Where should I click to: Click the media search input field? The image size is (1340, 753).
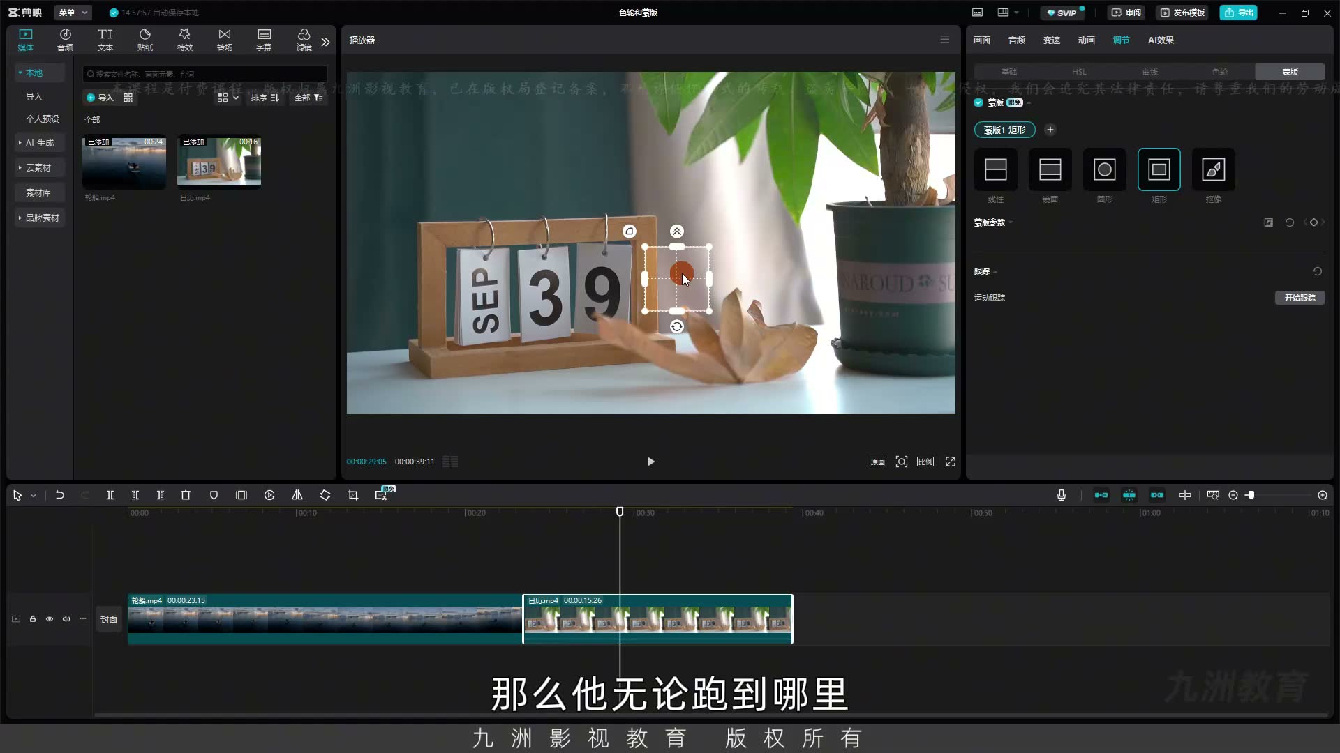coord(205,74)
